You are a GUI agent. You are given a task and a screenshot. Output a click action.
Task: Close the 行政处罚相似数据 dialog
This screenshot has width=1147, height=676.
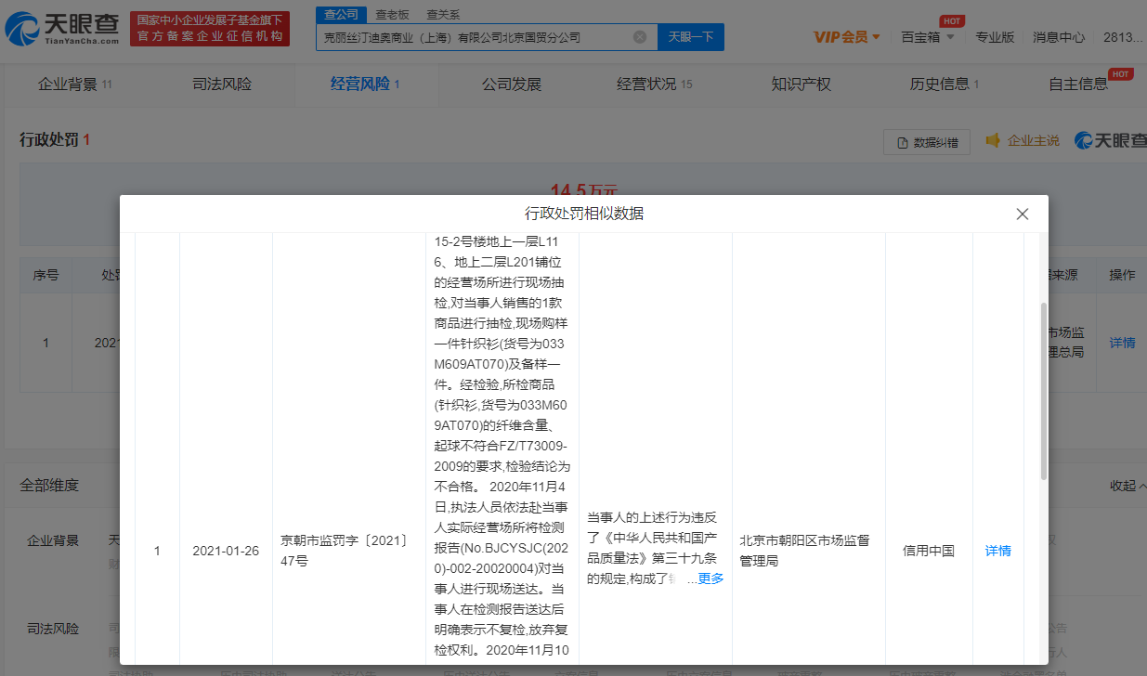(1023, 214)
